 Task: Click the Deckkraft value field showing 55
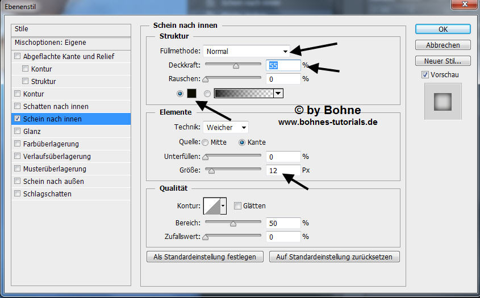[x=283, y=65]
